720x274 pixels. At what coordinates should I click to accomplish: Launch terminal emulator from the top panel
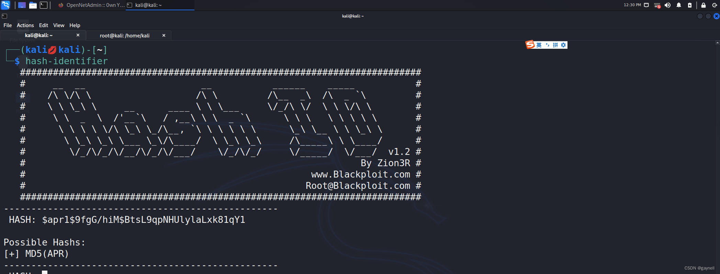pyautogui.click(x=44, y=5)
